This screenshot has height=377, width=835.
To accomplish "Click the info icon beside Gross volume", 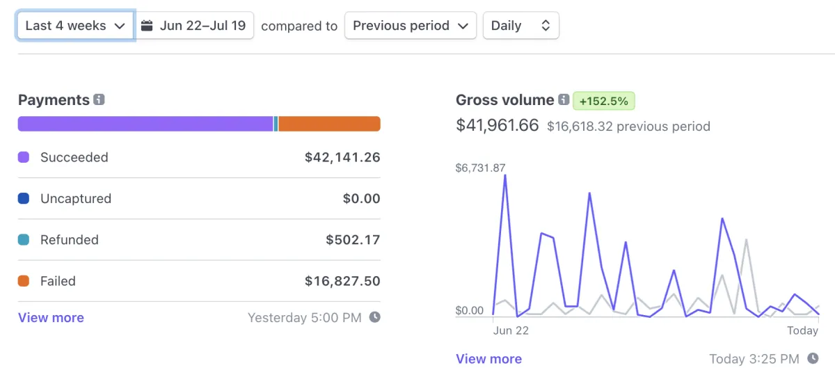I will [x=564, y=100].
